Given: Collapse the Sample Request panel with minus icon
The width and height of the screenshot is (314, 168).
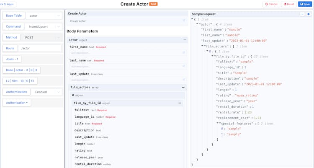Looking at the screenshot, I should click(302, 14).
